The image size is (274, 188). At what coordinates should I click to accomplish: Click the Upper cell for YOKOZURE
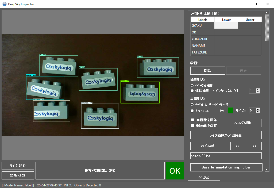tap(250, 39)
